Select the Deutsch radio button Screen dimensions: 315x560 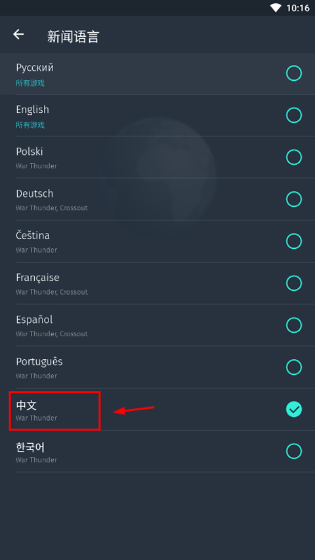[x=294, y=200]
